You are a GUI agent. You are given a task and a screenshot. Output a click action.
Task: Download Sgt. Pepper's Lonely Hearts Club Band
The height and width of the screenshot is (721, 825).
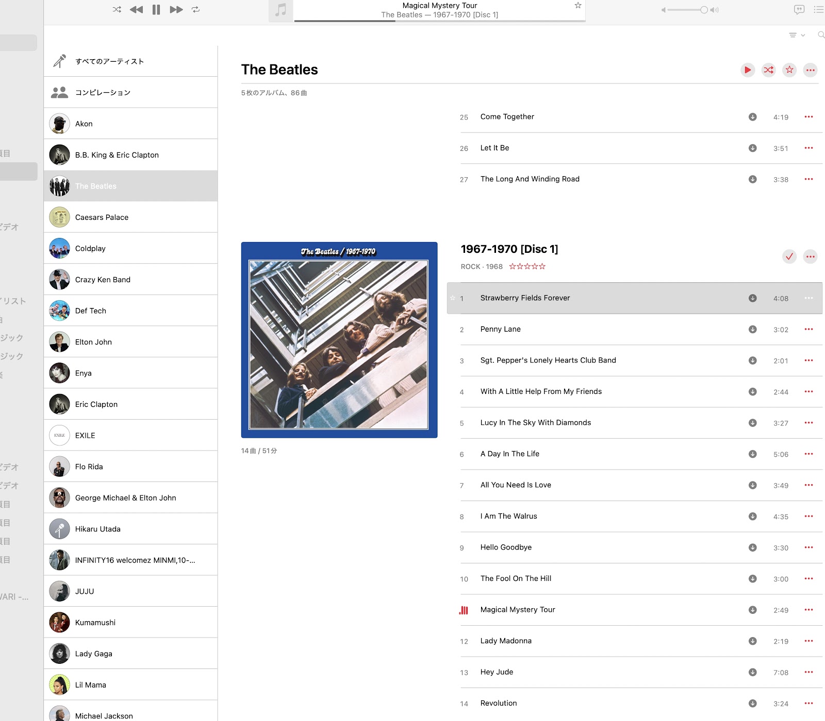753,360
